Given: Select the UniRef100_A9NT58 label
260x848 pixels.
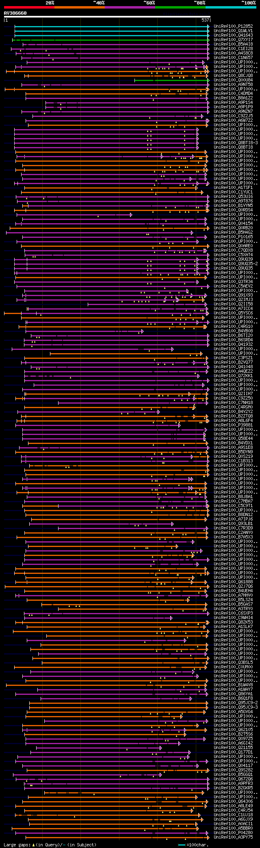Looking at the screenshot, I should coord(233,84).
